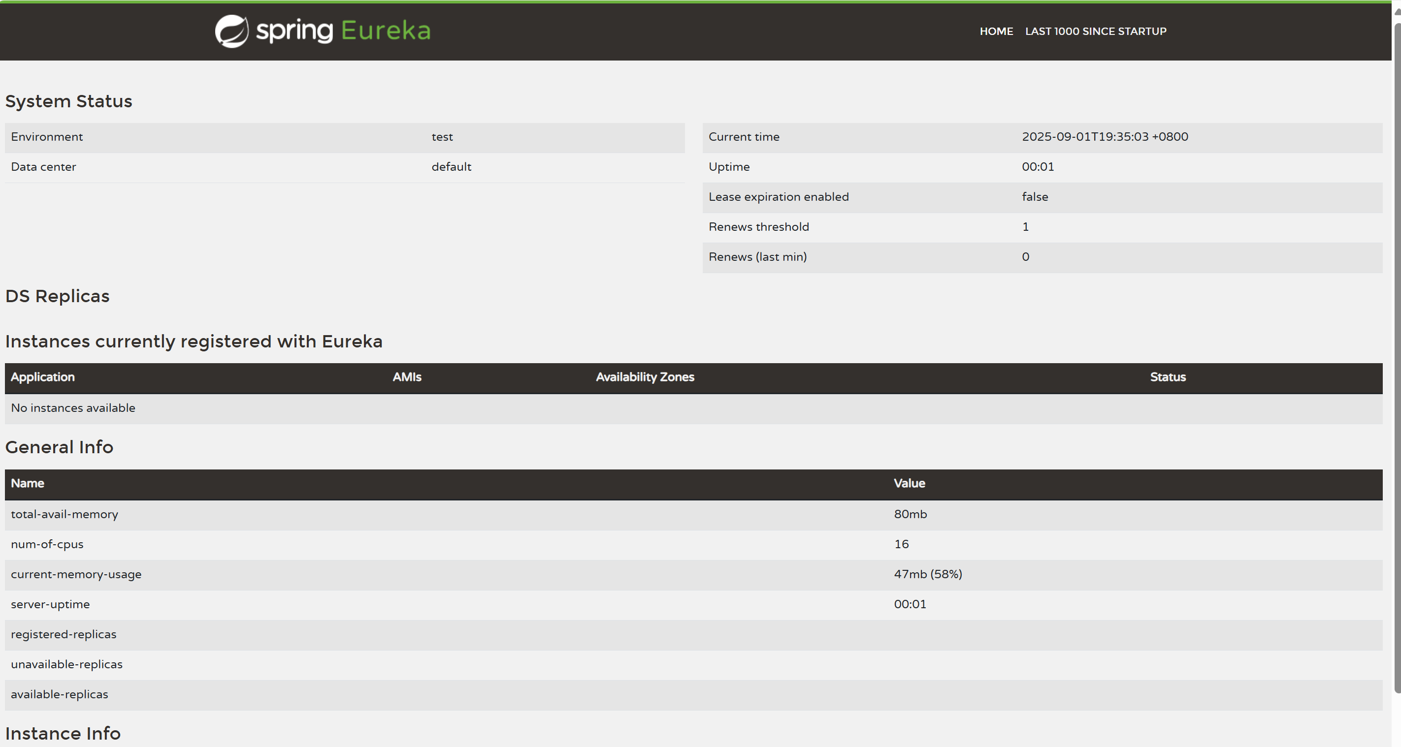Viewport: 1401px width, 747px height.
Task: Click the Spring leaf logo icon
Action: tap(231, 31)
